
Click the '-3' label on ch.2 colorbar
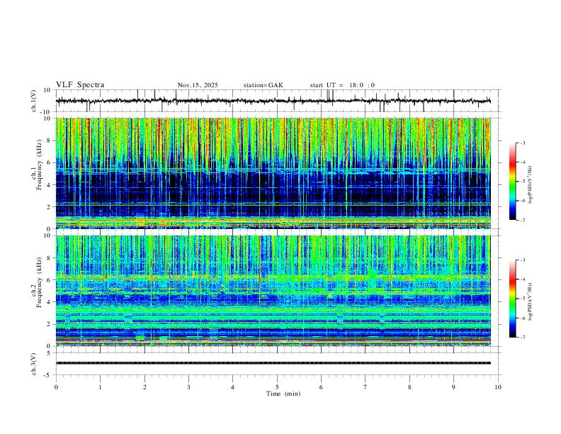click(522, 260)
